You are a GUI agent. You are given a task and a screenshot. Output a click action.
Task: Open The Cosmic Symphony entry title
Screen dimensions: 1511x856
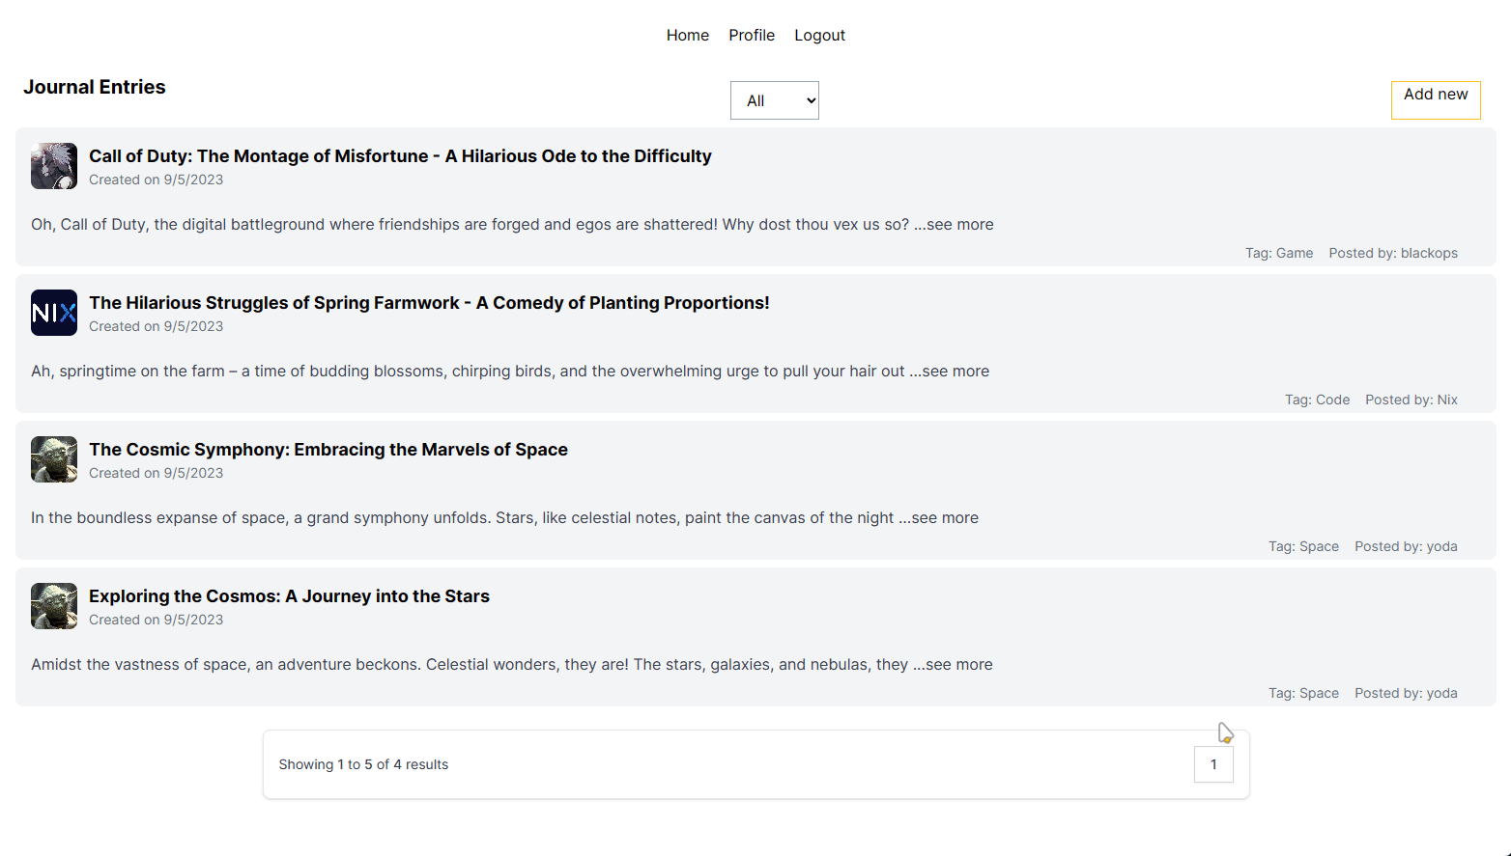pos(328,450)
